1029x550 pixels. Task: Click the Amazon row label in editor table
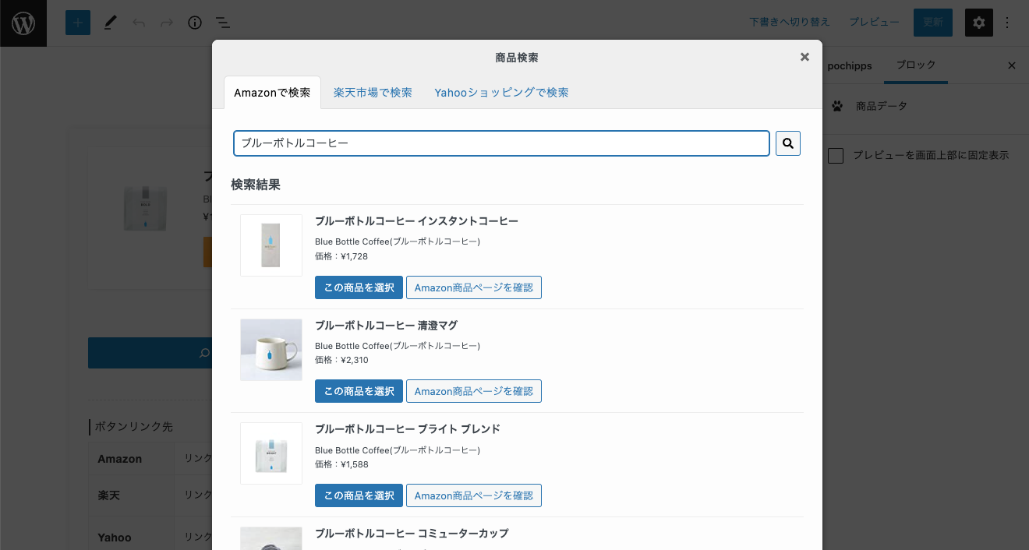pyautogui.click(x=120, y=459)
